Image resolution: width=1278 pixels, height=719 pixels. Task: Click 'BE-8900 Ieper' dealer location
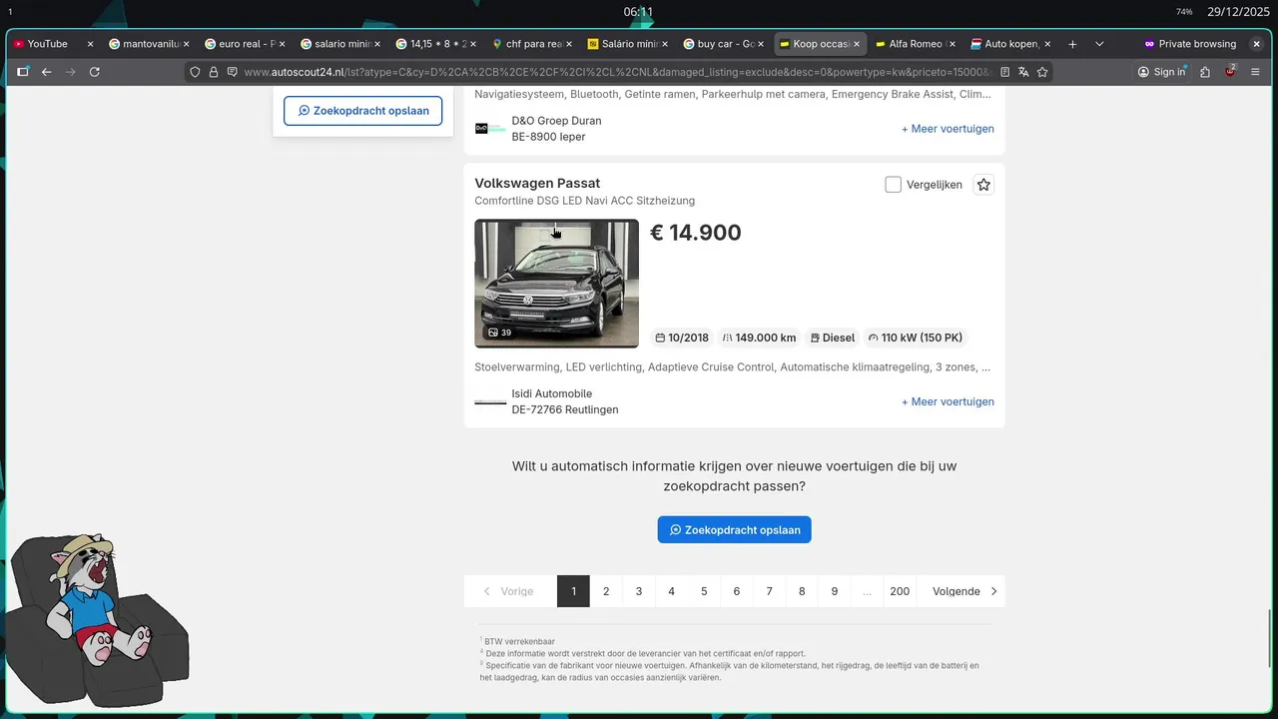(x=549, y=137)
